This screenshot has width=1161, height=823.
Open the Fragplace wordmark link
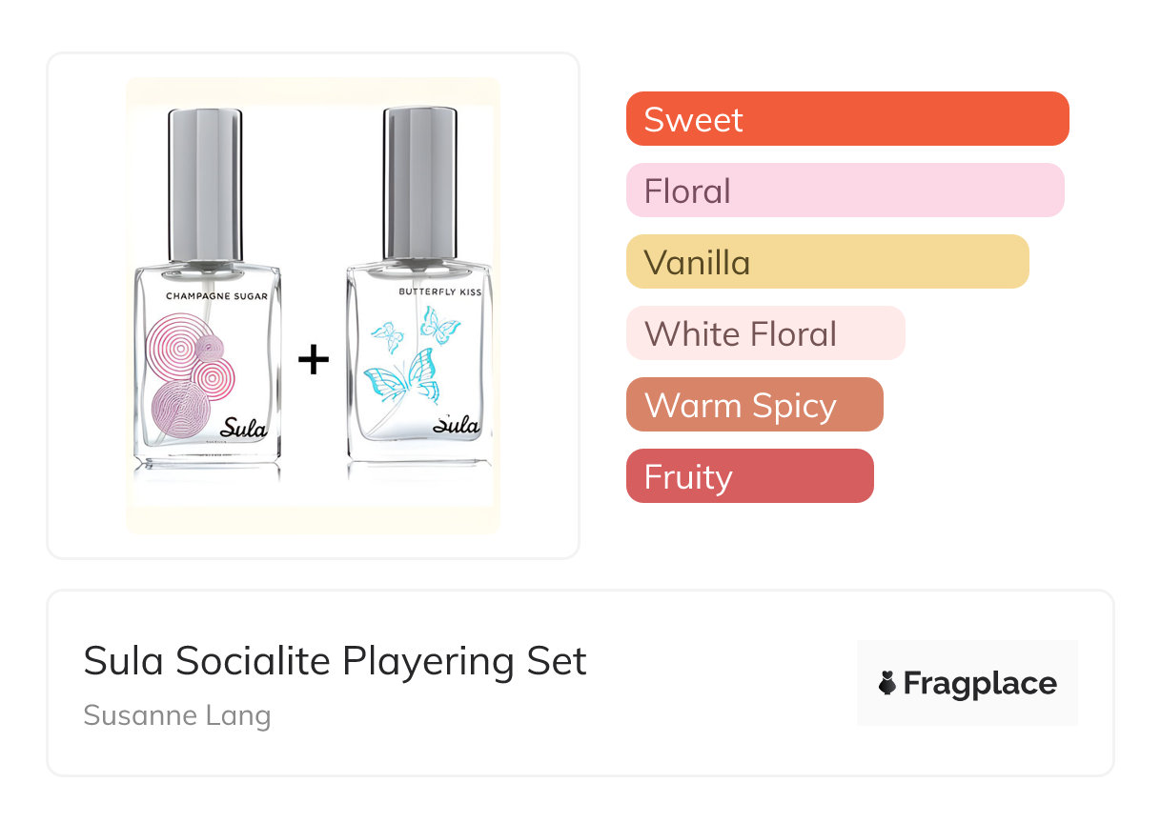pyautogui.click(x=979, y=684)
